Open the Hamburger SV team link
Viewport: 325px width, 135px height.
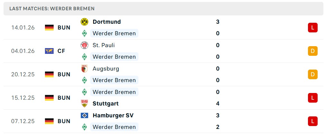point(113,115)
